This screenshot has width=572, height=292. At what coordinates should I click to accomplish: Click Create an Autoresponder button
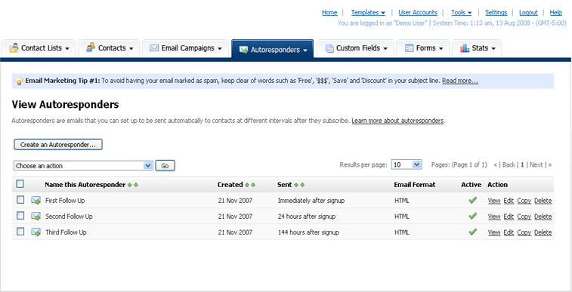(x=58, y=145)
